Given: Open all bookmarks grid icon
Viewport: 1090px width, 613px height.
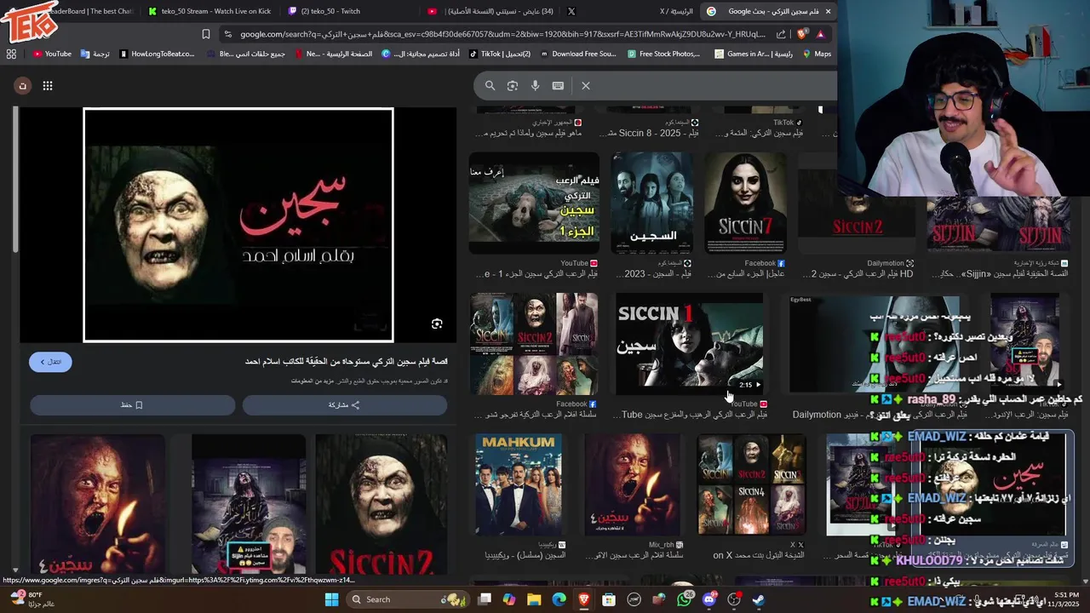Looking at the screenshot, I should click(x=11, y=54).
